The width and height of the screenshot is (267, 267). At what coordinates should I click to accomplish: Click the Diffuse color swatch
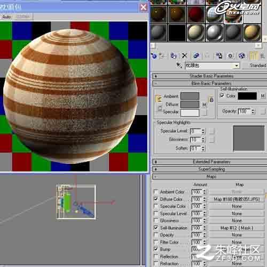[190, 104]
